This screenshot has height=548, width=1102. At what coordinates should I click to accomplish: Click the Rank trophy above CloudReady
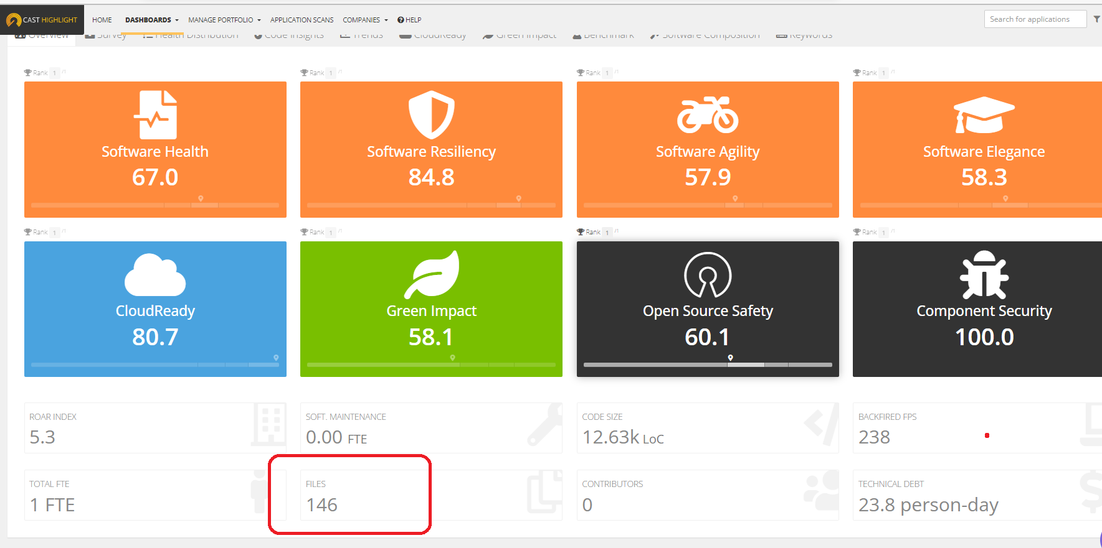27,232
